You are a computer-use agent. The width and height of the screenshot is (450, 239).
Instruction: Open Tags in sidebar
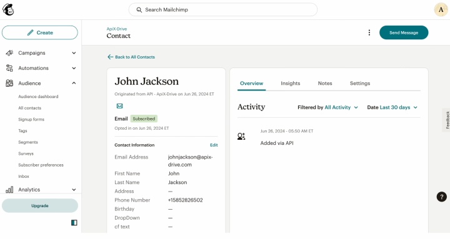click(22, 130)
